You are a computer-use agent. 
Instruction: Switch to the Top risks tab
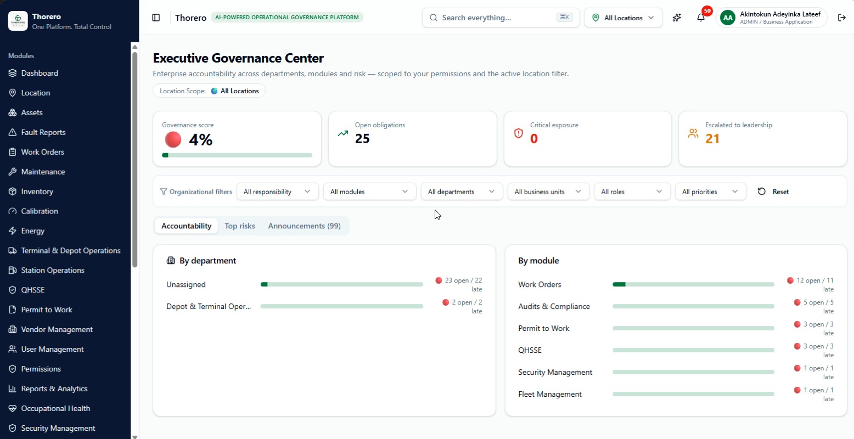(x=240, y=226)
